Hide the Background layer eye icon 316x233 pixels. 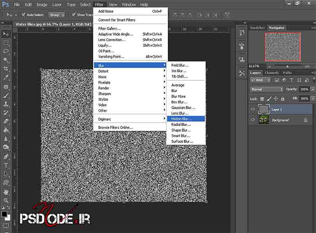[253, 119]
